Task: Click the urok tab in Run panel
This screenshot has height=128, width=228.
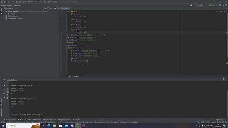Action: (x=12, y=79)
